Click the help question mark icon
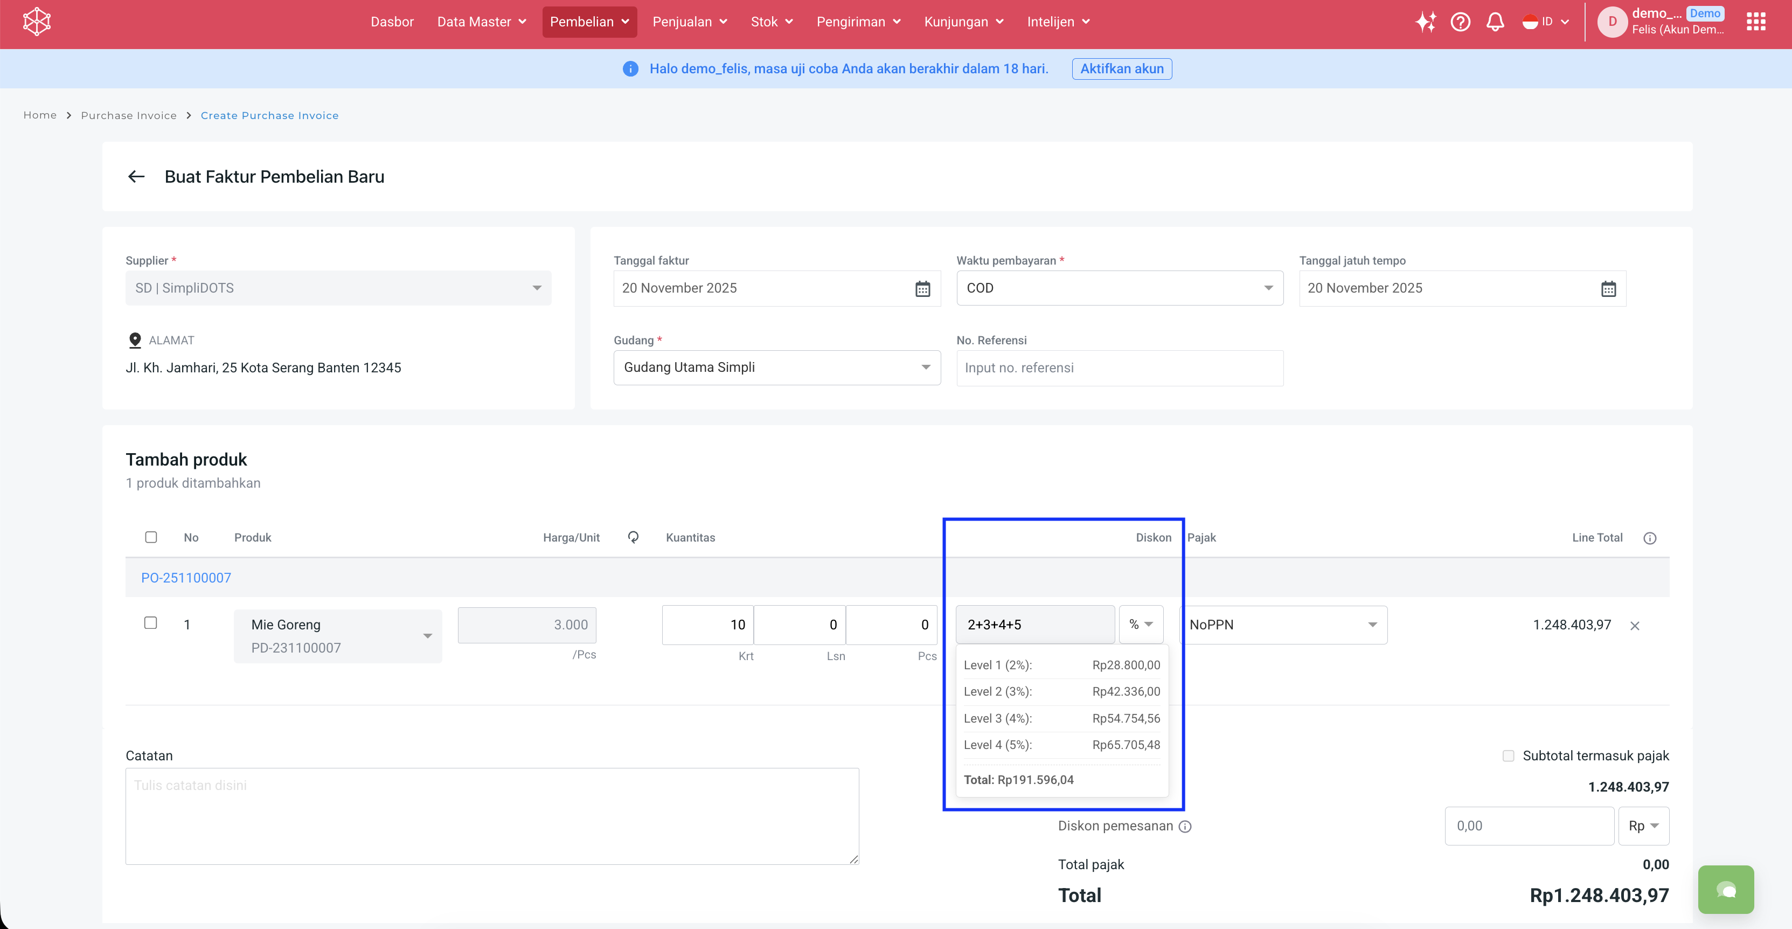This screenshot has width=1792, height=929. point(1460,22)
